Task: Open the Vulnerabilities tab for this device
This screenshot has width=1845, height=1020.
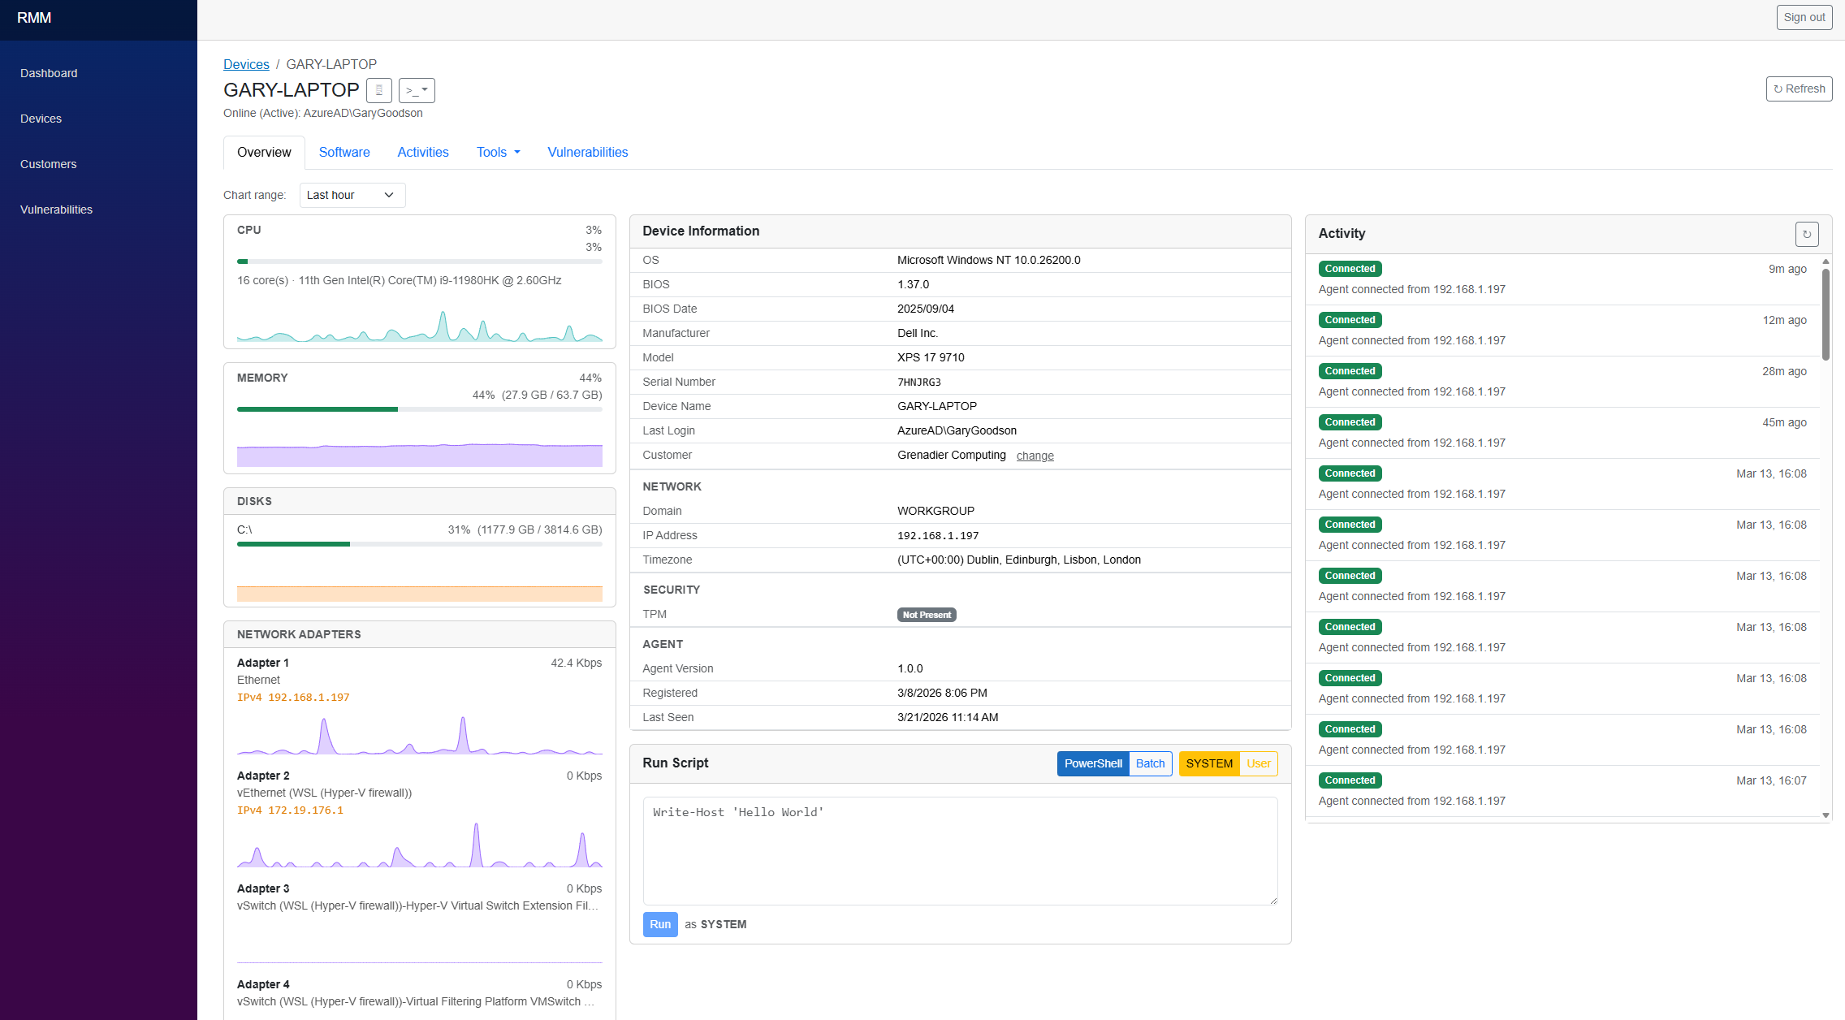Action: [587, 152]
